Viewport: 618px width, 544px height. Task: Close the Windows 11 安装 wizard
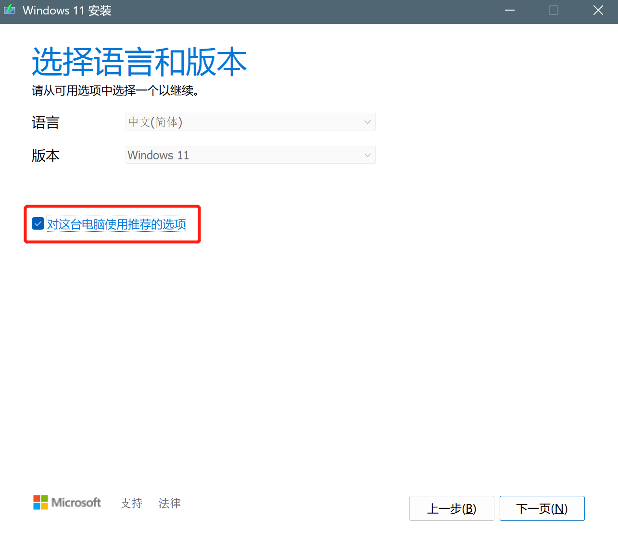click(598, 10)
